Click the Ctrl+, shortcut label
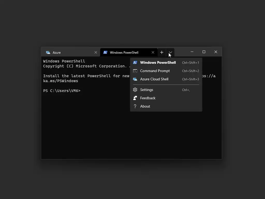The image size is (265, 199). click(186, 90)
